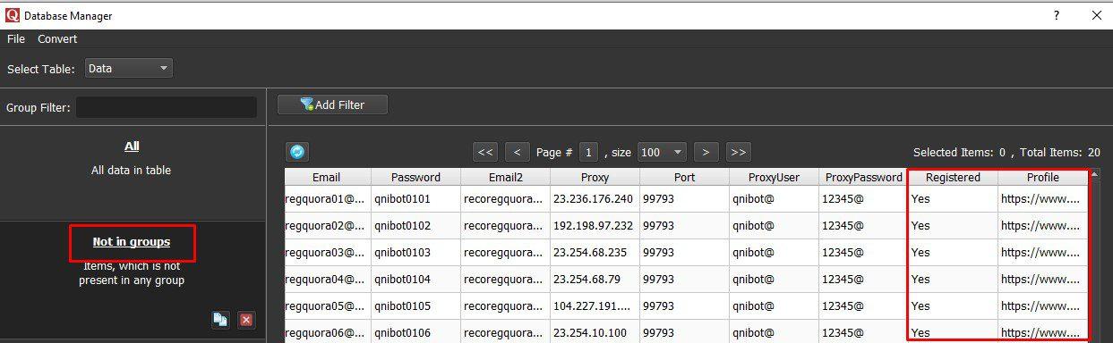Viewport: 1113px width, 343px height.
Task: Click the Add Filter button
Action: pyautogui.click(x=332, y=105)
